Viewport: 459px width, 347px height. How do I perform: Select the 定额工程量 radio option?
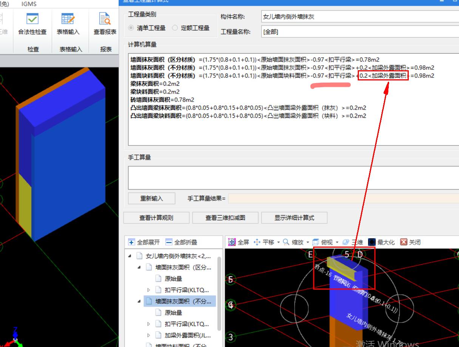point(175,28)
